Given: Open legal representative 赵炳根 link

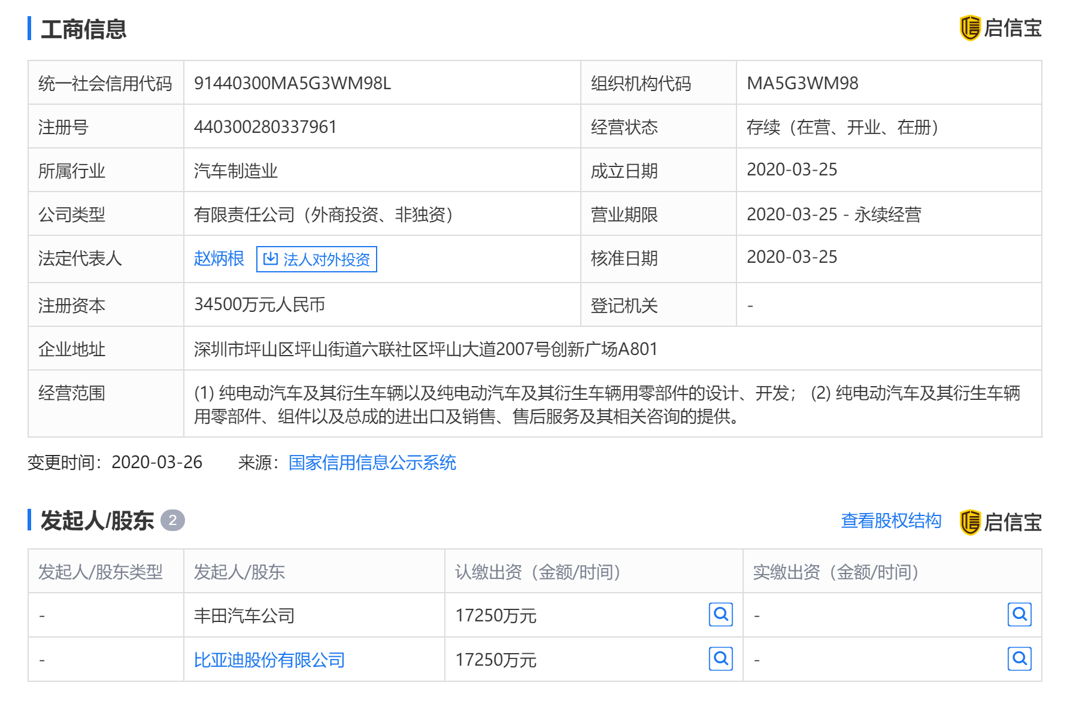Looking at the screenshot, I should (x=219, y=259).
